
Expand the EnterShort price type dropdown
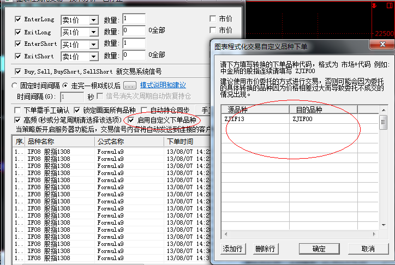pyautogui.click(x=93, y=44)
